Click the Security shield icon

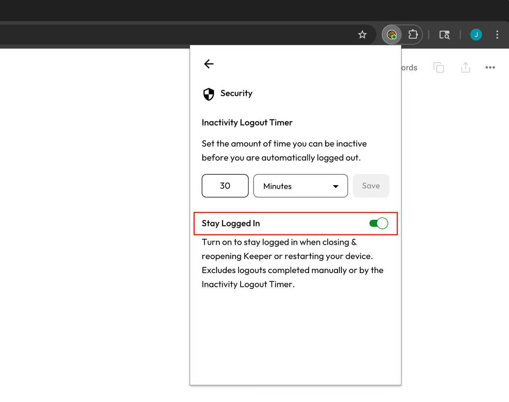209,94
